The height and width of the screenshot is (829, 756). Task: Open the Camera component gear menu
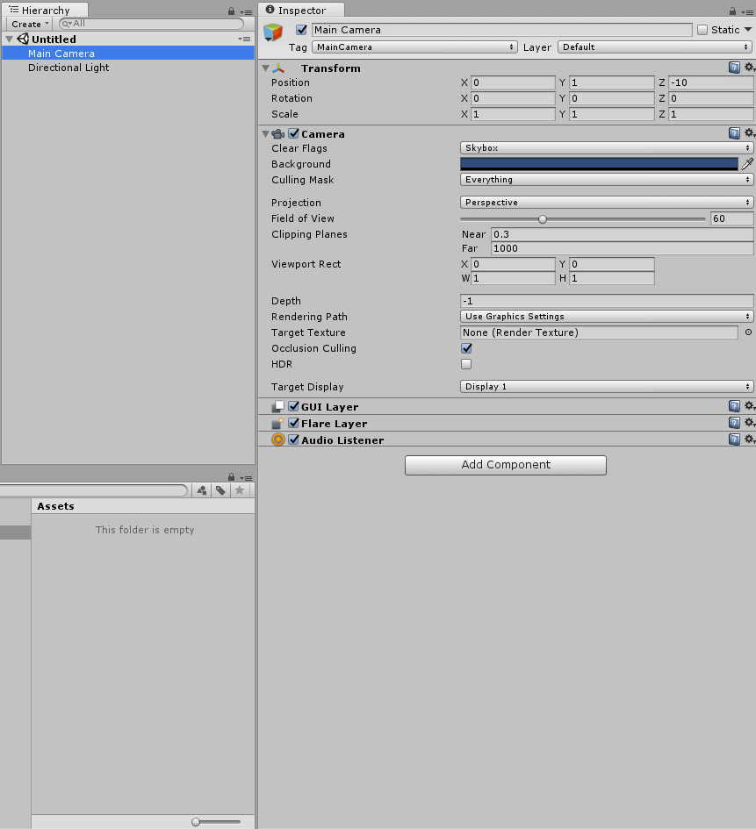coord(749,133)
